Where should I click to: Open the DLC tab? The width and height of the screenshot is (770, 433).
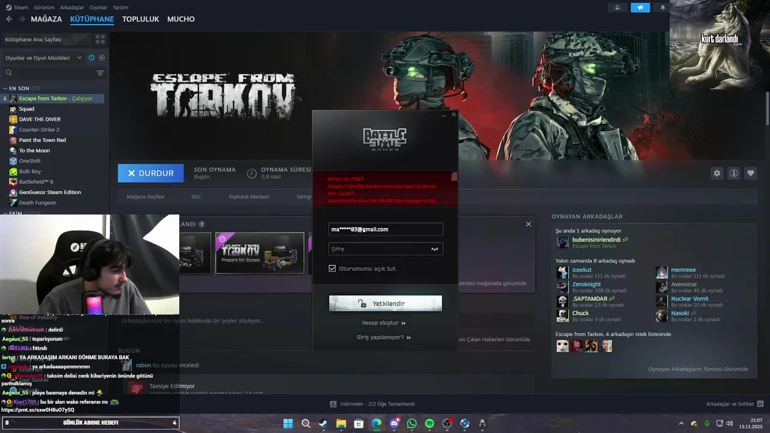(x=196, y=197)
